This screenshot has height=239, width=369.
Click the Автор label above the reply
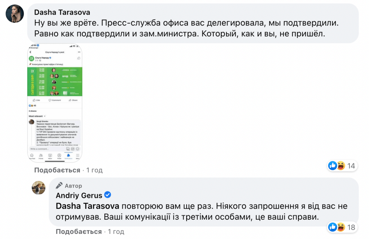pyautogui.click(x=74, y=186)
